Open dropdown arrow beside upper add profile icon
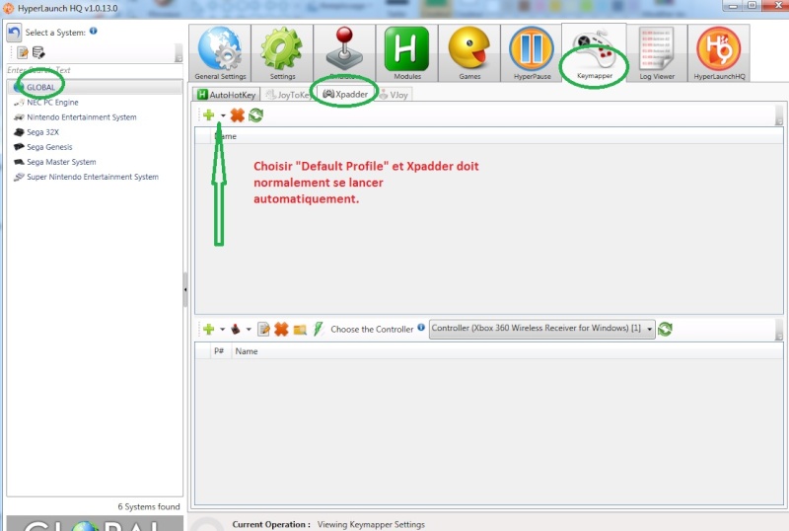789x531 pixels. [223, 115]
